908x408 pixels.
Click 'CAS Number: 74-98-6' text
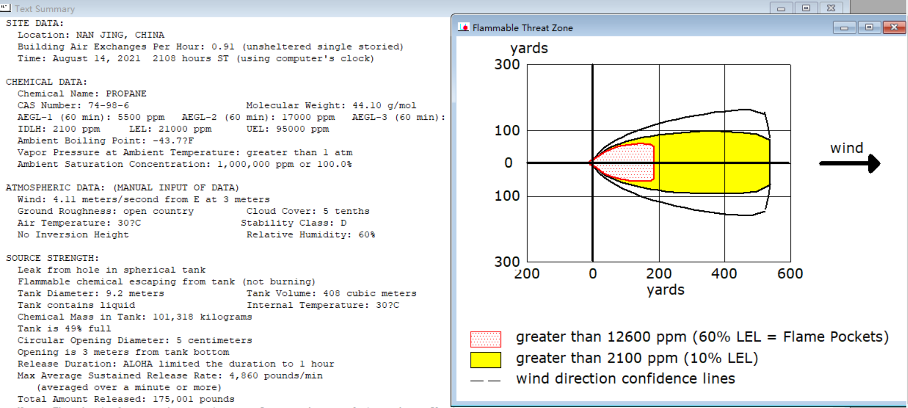[73, 105]
